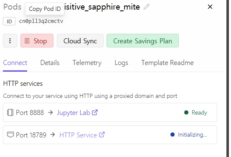Screen dimensions: 231x157
Task: Copy the pod ID via ID badge
Action: 9,21
